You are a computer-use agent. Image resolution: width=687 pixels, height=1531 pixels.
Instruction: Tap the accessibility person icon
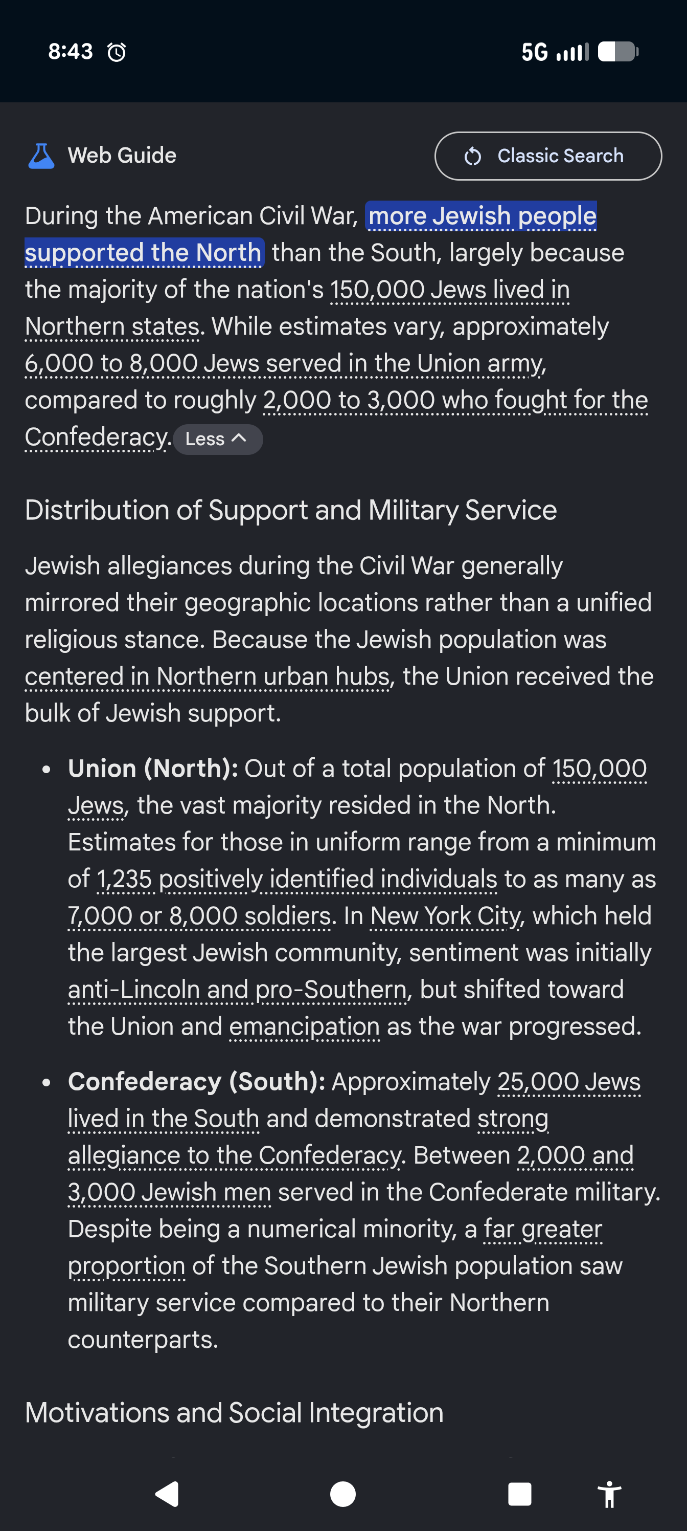[x=609, y=1494]
